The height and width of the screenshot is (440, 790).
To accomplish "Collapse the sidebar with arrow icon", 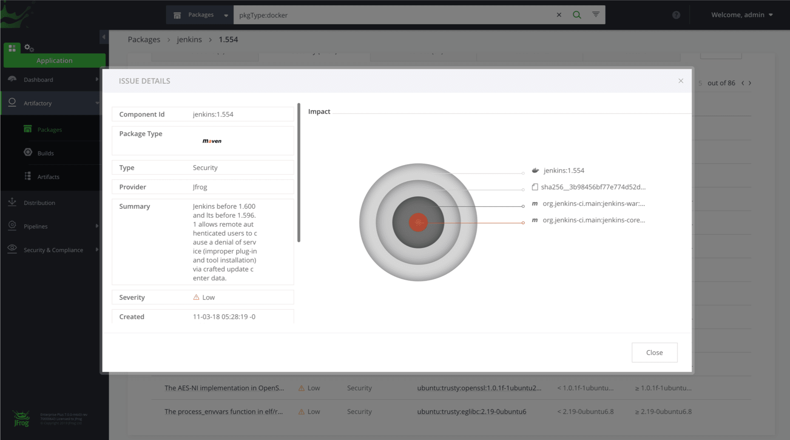I will 104,37.
